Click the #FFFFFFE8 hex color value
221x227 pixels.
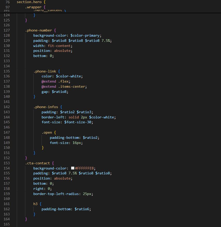85,168
